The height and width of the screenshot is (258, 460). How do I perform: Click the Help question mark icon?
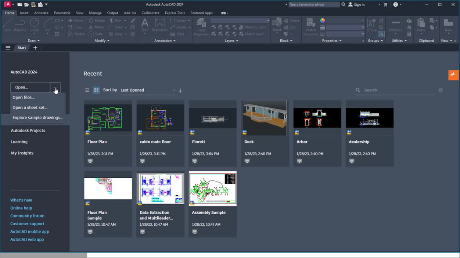(395, 4)
